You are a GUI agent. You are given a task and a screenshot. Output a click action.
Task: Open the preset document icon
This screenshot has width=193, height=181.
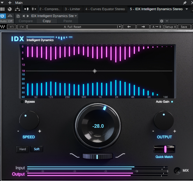click(18, 16)
